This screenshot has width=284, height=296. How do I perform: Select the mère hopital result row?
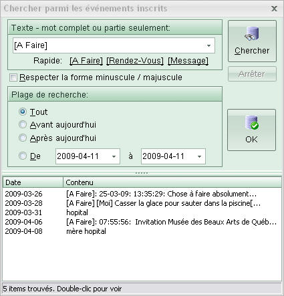[142, 231]
